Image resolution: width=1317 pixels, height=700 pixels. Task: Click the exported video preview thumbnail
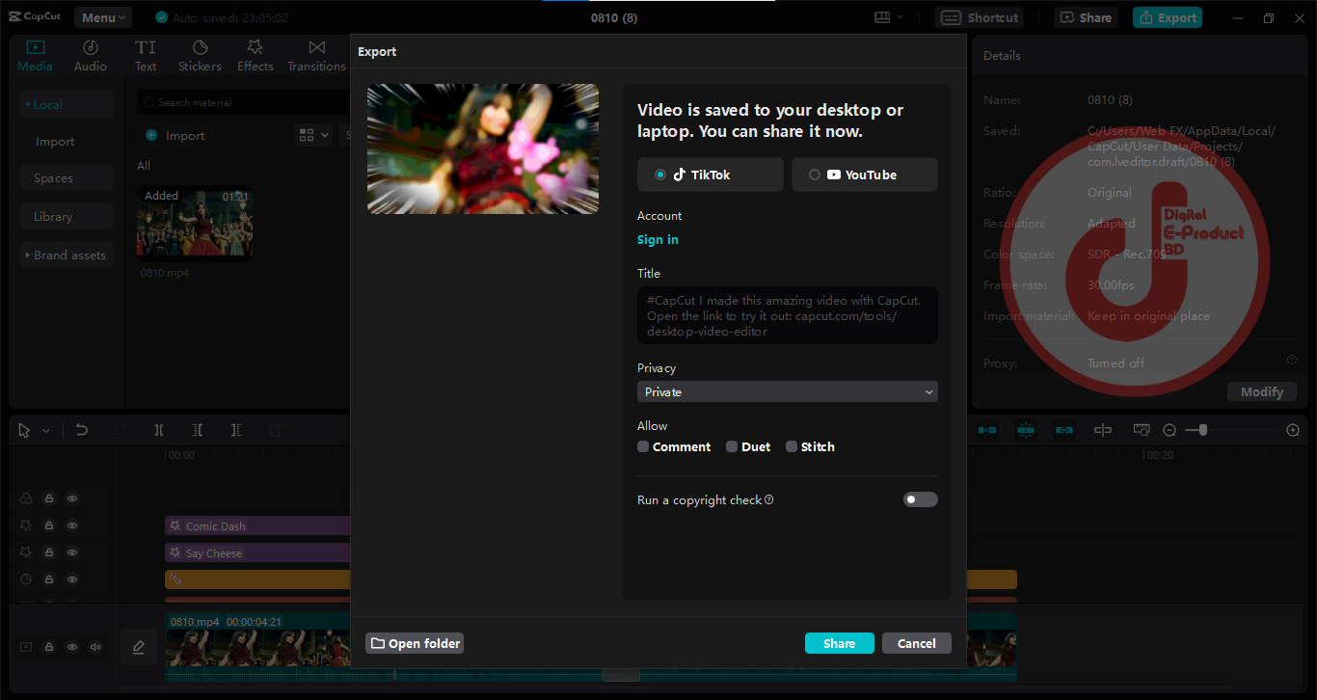483,148
